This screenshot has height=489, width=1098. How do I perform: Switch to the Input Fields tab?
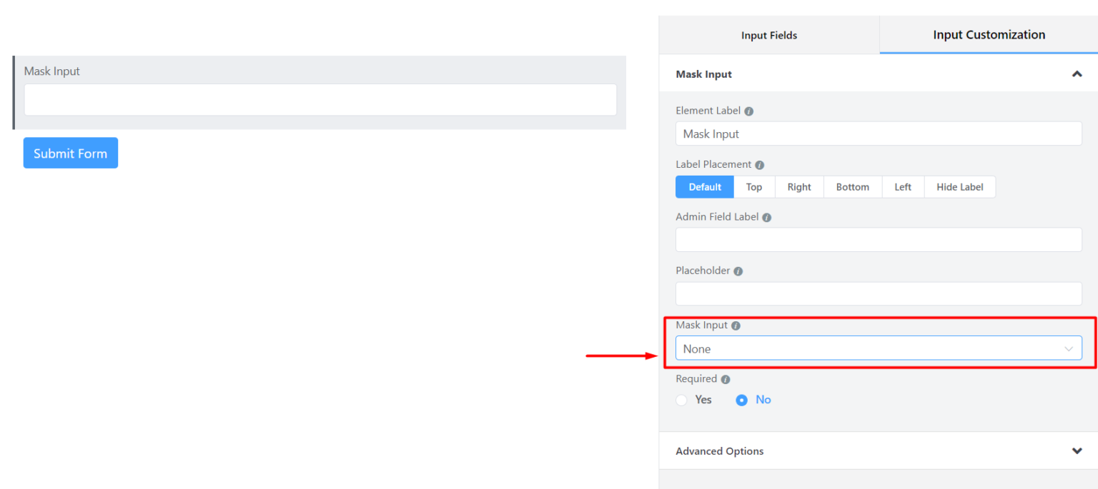tap(768, 34)
